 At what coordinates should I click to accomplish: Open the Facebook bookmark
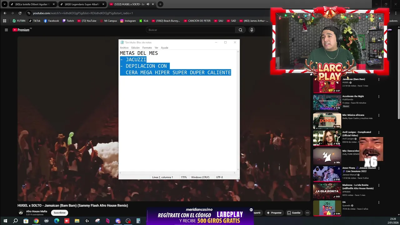click(x=51, y=21)
